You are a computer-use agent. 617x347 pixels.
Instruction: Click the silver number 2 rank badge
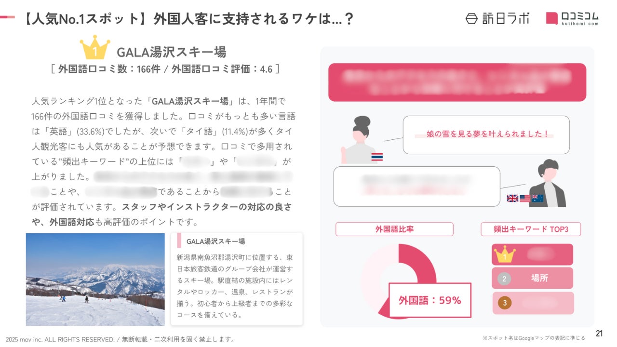click(x=504, y=279)
